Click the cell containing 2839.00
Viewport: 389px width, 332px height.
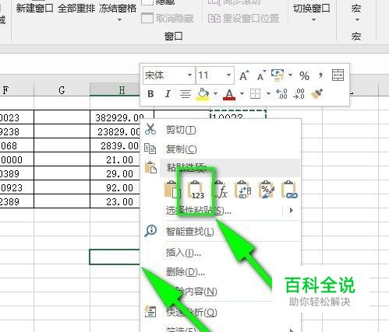click(x=115, y=145)
